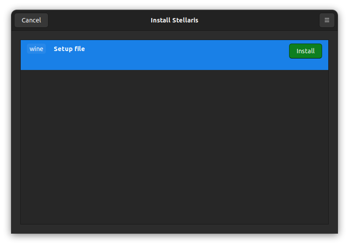Select the 'Setup file' installer label

pyautogui.click(x=69, y=49)
